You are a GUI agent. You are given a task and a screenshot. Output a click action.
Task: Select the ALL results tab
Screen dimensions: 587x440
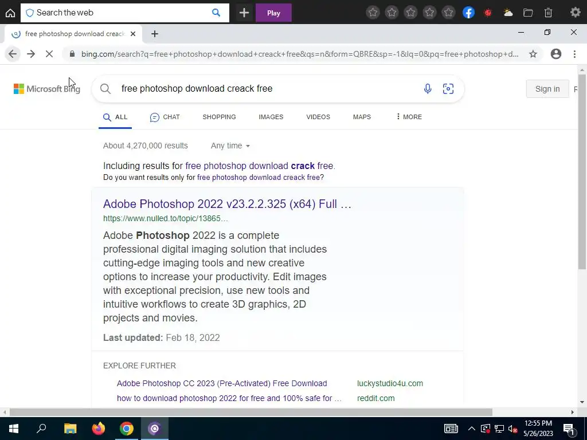pyautogui.click(x=115, y=117)
